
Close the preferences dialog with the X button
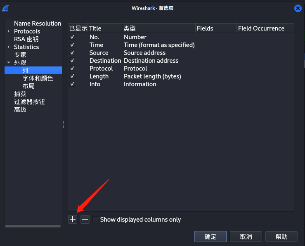(298, 8)
